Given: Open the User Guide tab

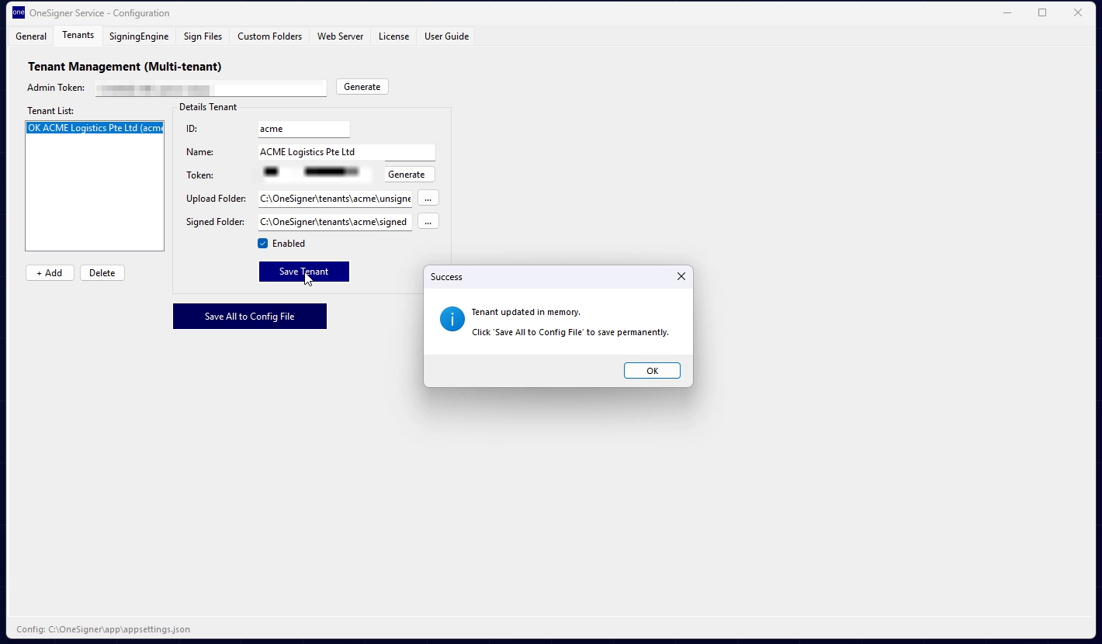Looking at the screenshot, I should [446, 36].
